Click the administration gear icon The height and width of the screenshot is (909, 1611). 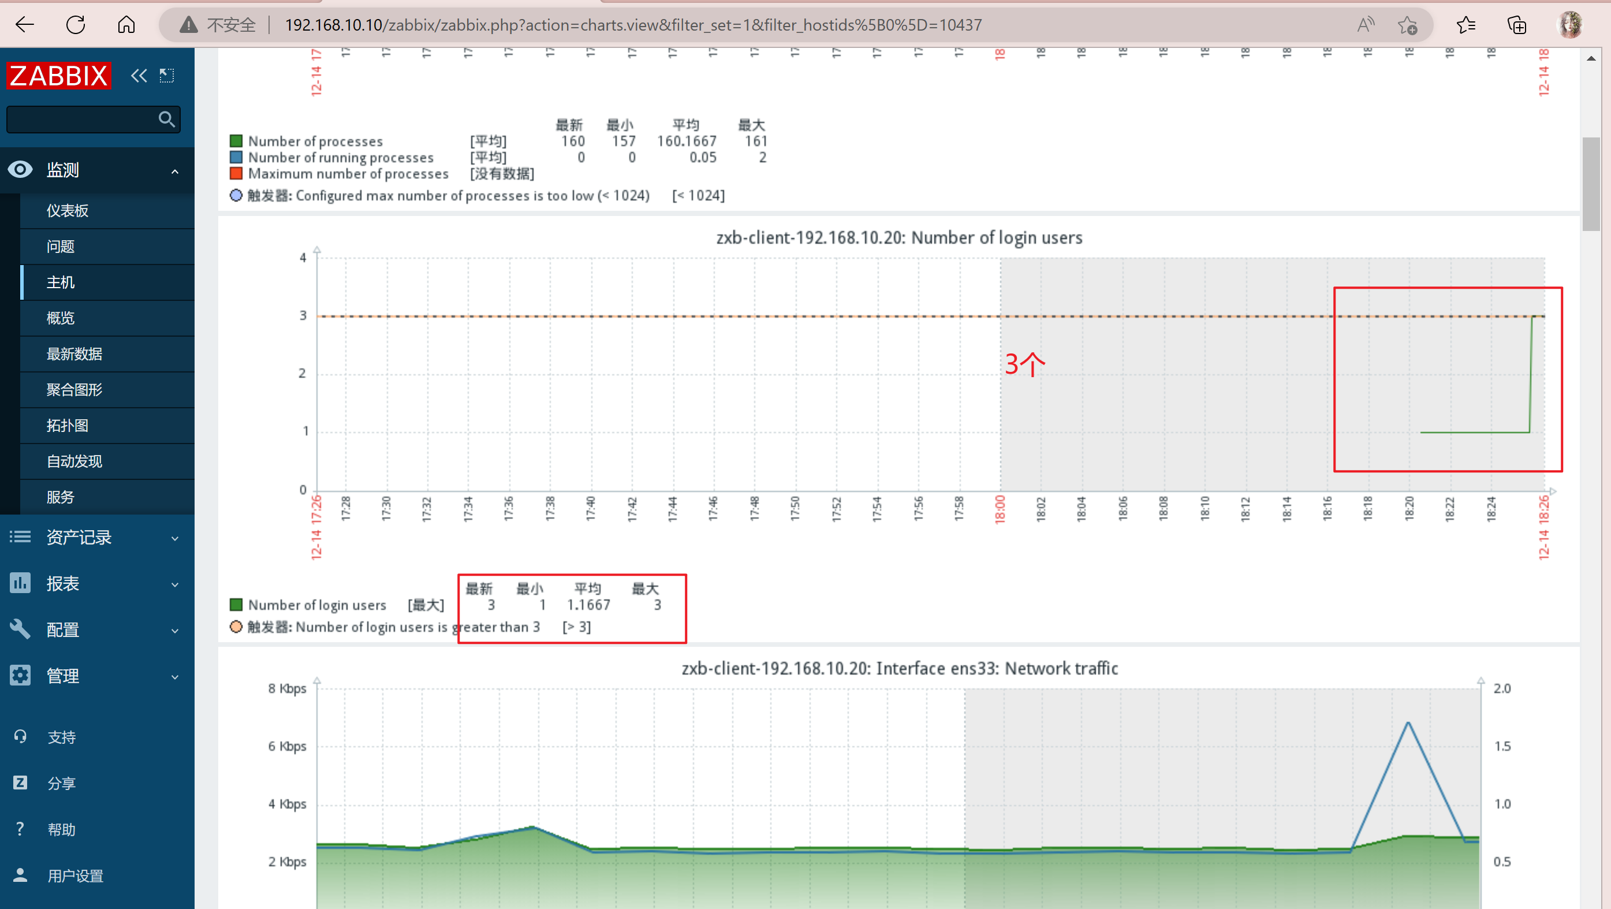click(x=20, y=676)
